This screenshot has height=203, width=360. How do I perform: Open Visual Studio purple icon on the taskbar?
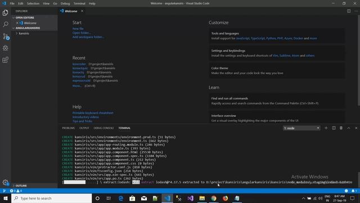click(190, 198)
